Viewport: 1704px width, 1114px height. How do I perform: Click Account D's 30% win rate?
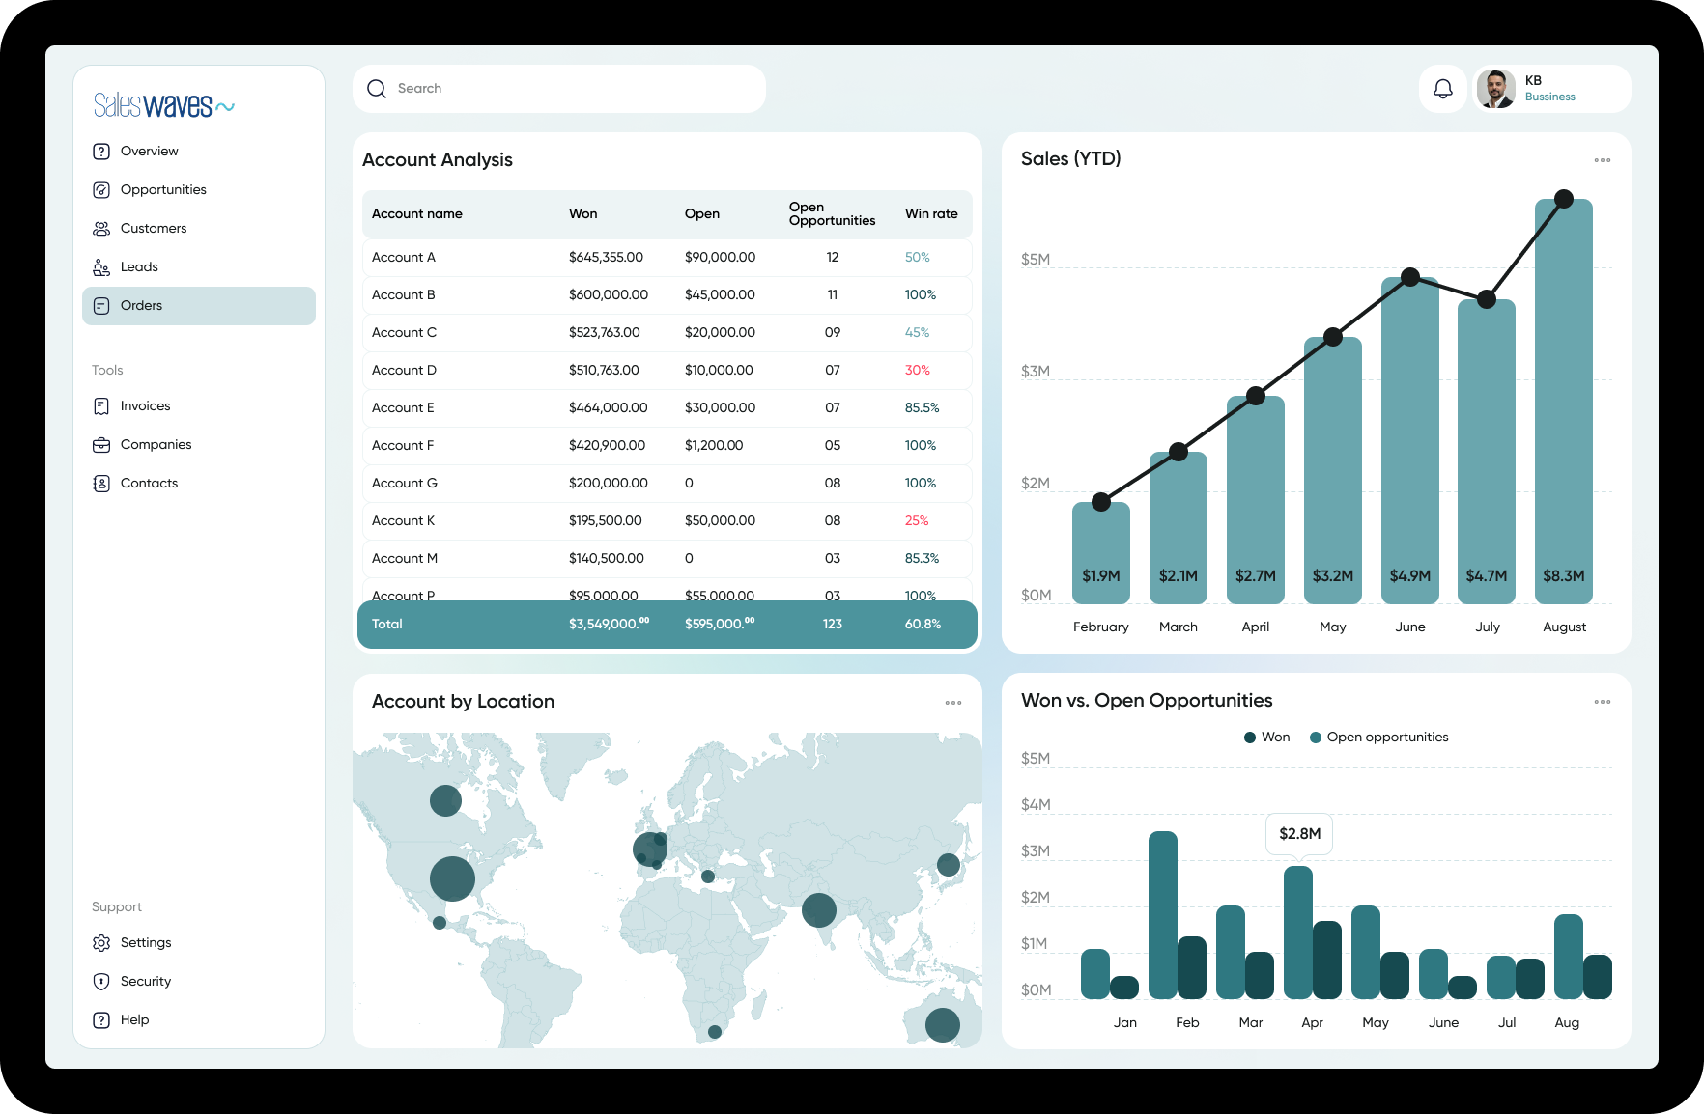[x=918, y=371]
